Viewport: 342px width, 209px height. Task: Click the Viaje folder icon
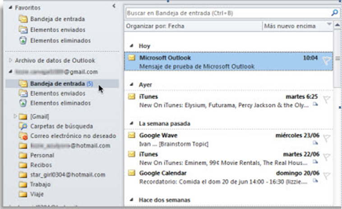pyautogui.click(x=23, y=194)
